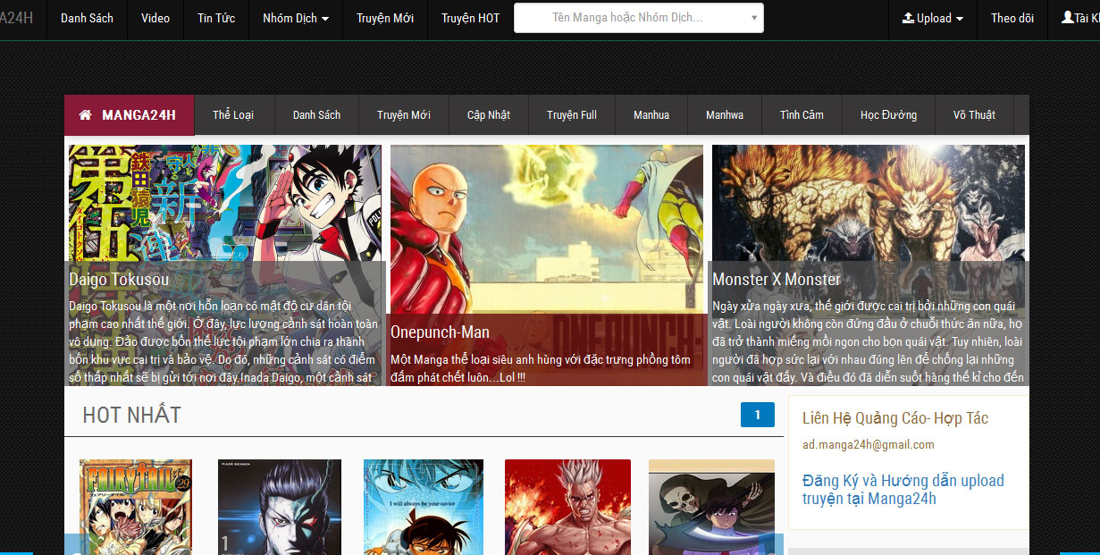This screenshot has width=1100, height=555.
Task: Open the Thể Loại tab
Action: (x=233, y=115)
